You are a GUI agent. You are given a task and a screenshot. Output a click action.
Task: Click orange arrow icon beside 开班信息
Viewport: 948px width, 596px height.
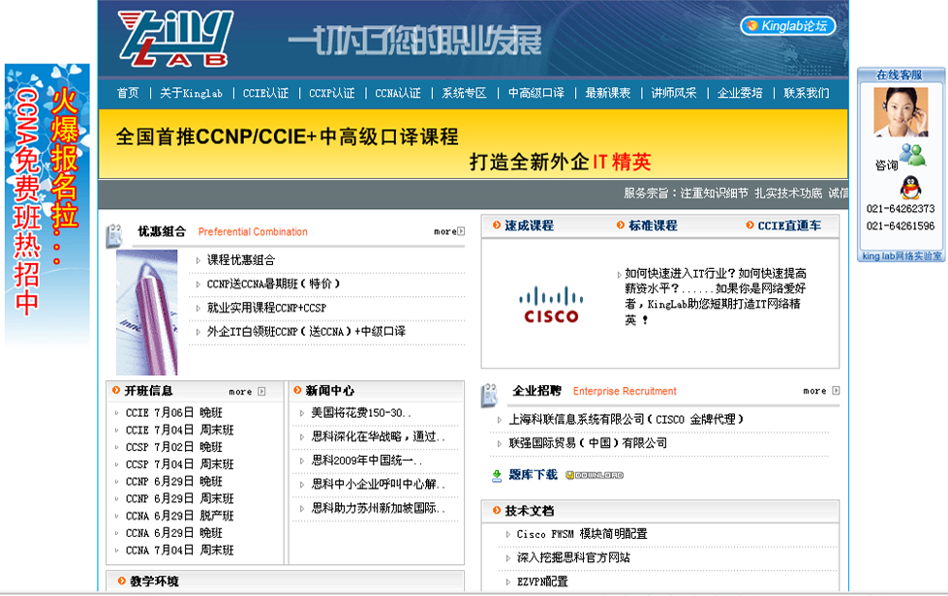[116, 391]
